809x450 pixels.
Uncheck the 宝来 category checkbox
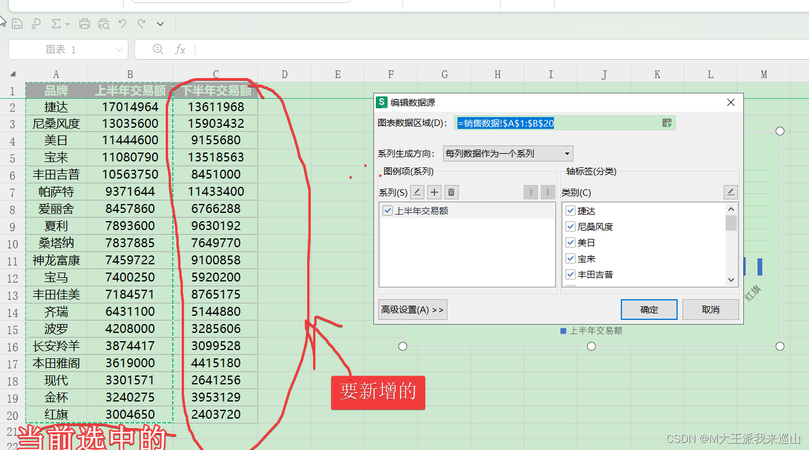[571, 258]
